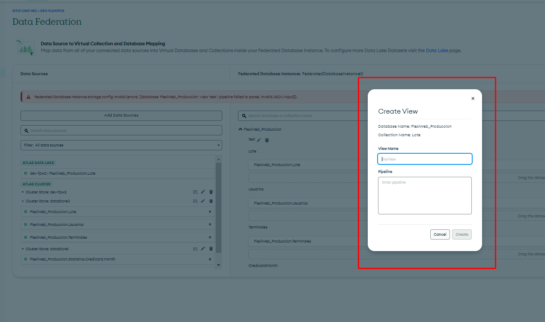
Task: Focus the Pipeline text area
Action: point(425,196)
